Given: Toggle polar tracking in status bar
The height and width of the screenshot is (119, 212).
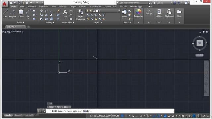Looking at the screenshot, I should [141, 116].
